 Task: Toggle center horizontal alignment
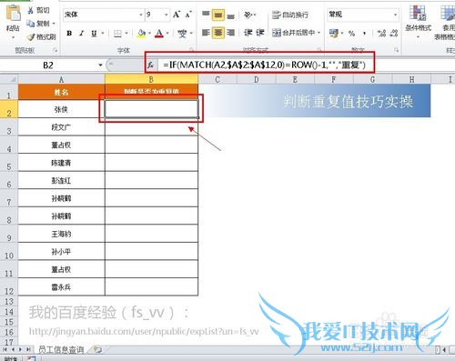click(x=218, y=33)
